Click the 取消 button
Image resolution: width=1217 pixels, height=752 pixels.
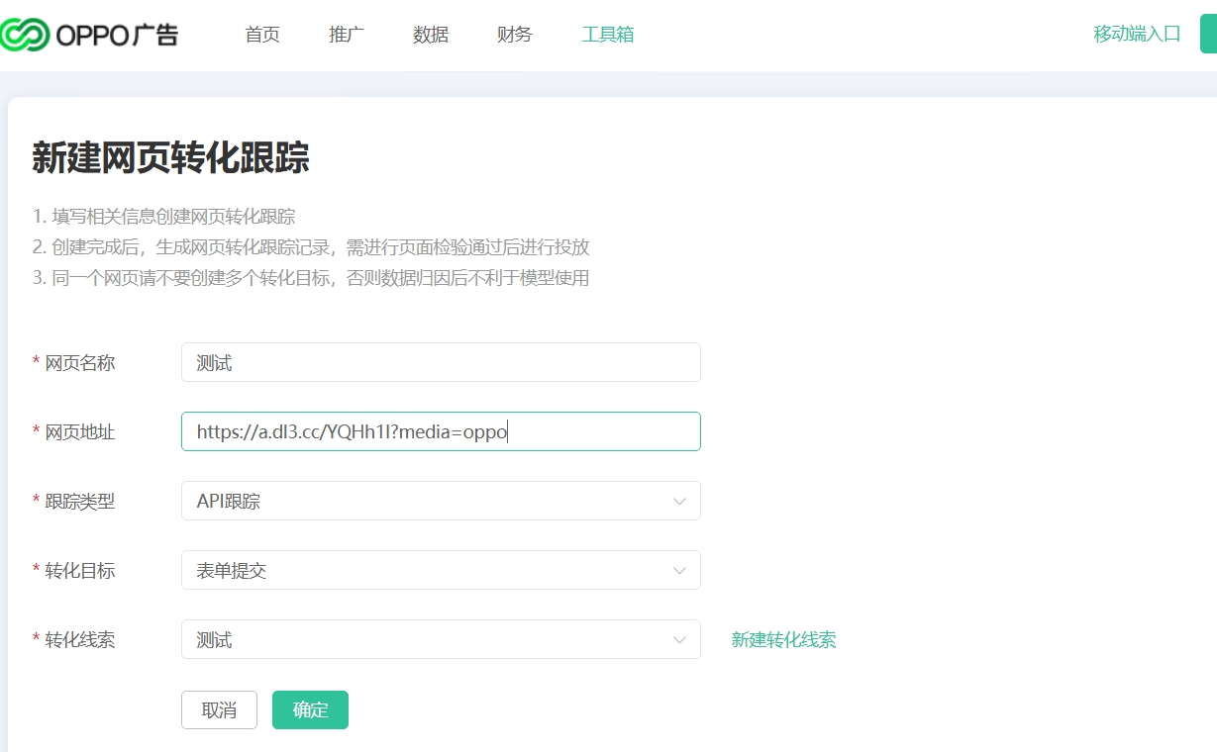[x=219, y=709]
